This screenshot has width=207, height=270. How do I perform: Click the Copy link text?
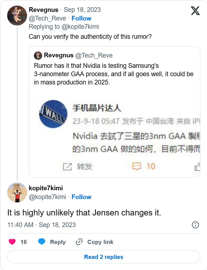click(100, 242)
